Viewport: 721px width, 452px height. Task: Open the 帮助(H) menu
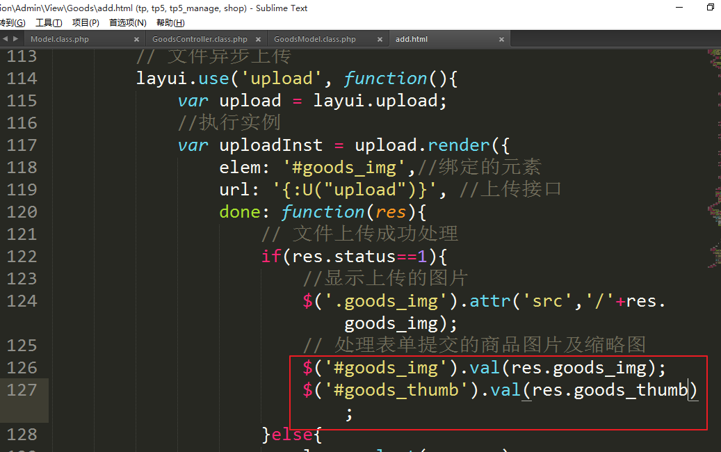[x=170, y=23]
